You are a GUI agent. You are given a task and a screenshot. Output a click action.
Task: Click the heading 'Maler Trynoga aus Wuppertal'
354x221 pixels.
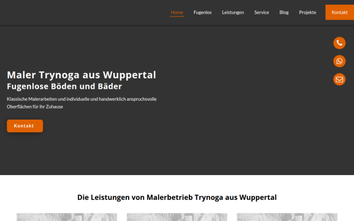(81, 75)
